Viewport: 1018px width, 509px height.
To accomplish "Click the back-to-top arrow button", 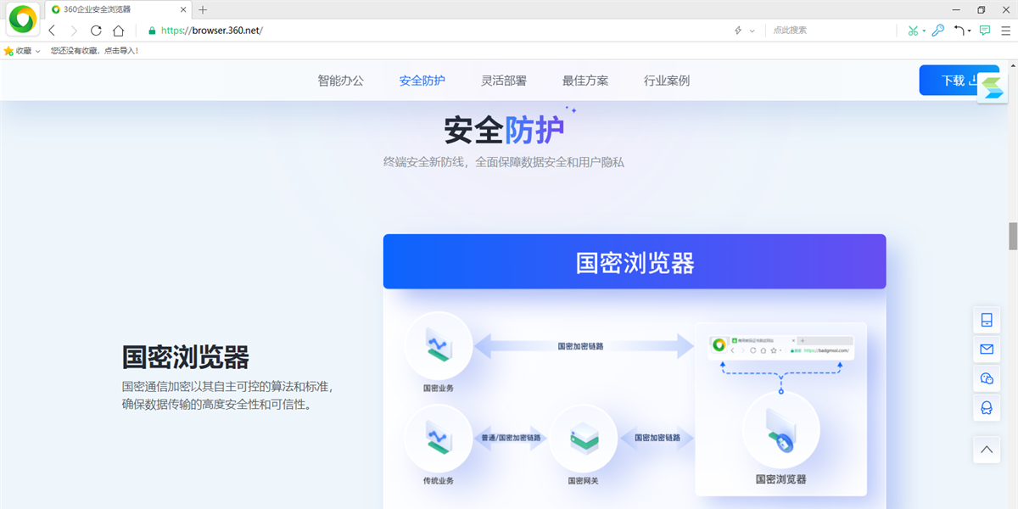I will (986, 449).
